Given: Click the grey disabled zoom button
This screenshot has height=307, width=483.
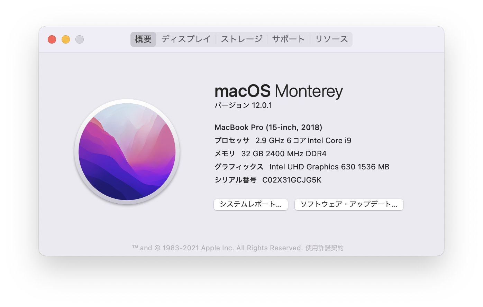Looking at the screenshot, I should tap(80, 39).
